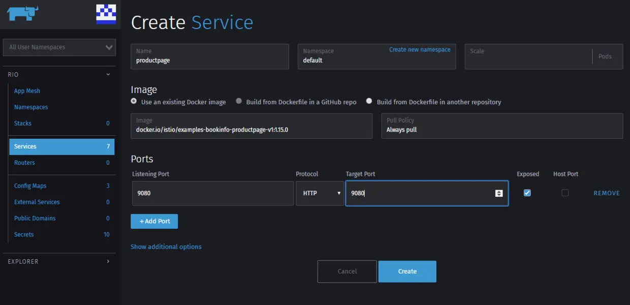Select Build from Dockerfile in a GitHub repo

pyautogui.click(x=239, y=101)
